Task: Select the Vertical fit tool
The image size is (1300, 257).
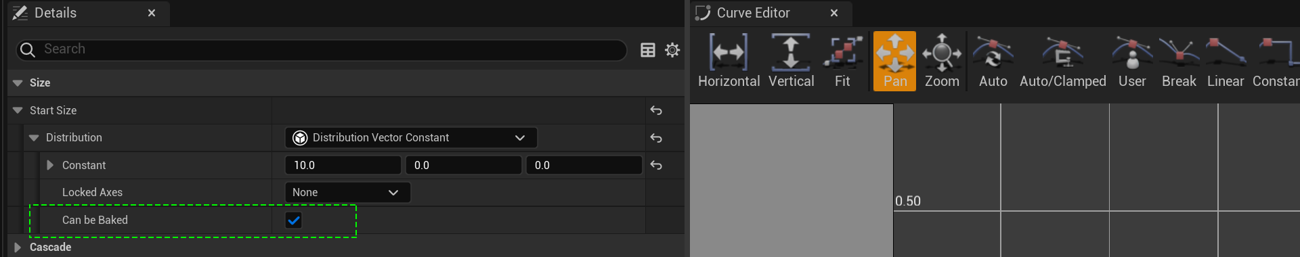Action: pyautogui.click(x=791, y=61)
